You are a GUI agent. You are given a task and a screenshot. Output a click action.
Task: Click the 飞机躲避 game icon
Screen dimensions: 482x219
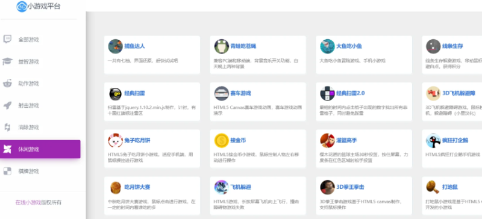pyautogui.click(x=222, y=187)
